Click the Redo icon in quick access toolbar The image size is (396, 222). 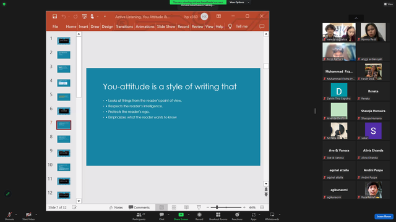[75, 17]
